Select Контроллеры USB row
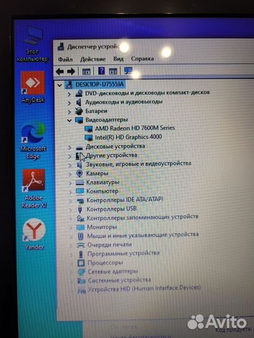This screenshot has width=254, height=338. (x=112, y=209)
